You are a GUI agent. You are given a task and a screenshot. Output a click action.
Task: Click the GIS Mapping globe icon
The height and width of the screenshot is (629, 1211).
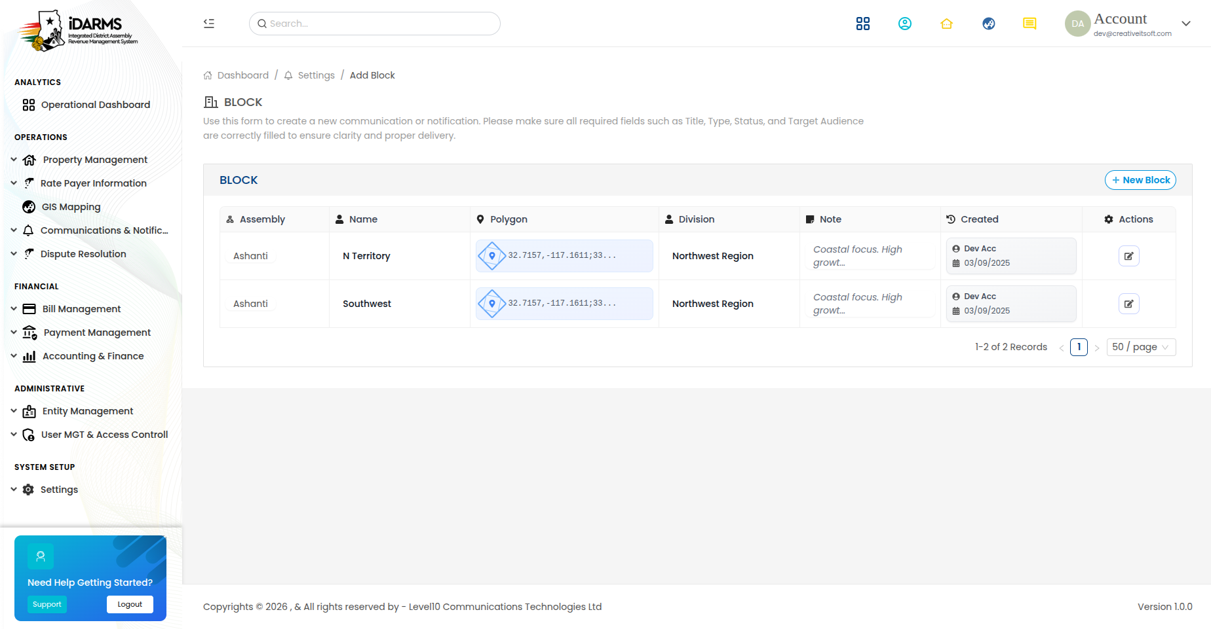29,207
